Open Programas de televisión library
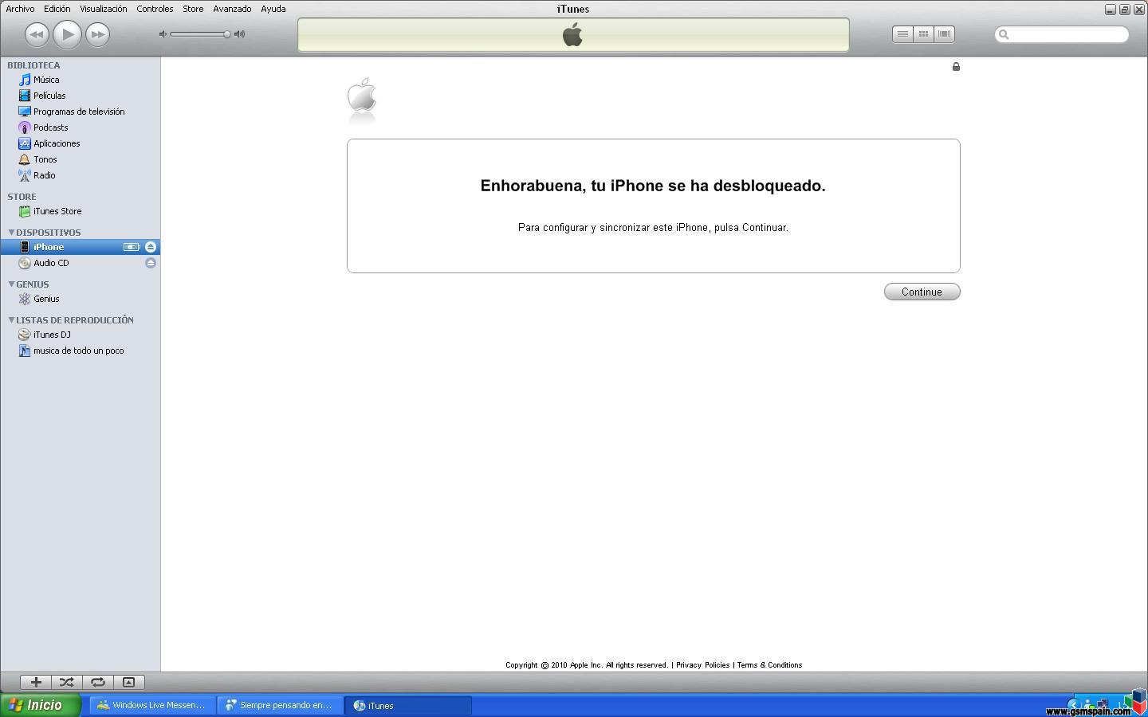 pos(81,112)
